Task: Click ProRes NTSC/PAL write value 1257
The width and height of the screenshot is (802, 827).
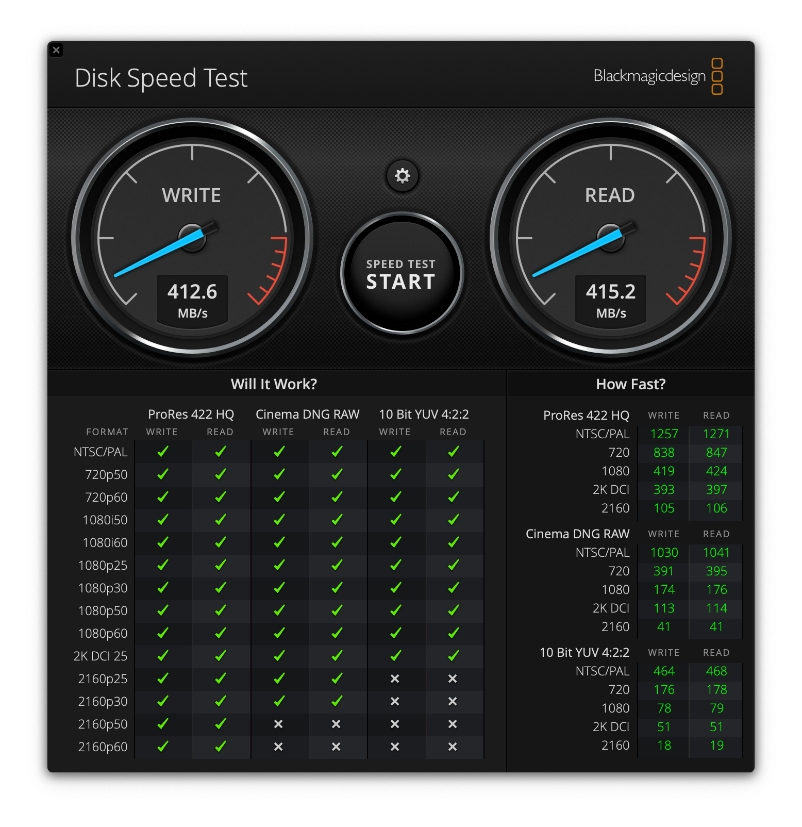Action: pyautogui.click(x=664, y=434)
